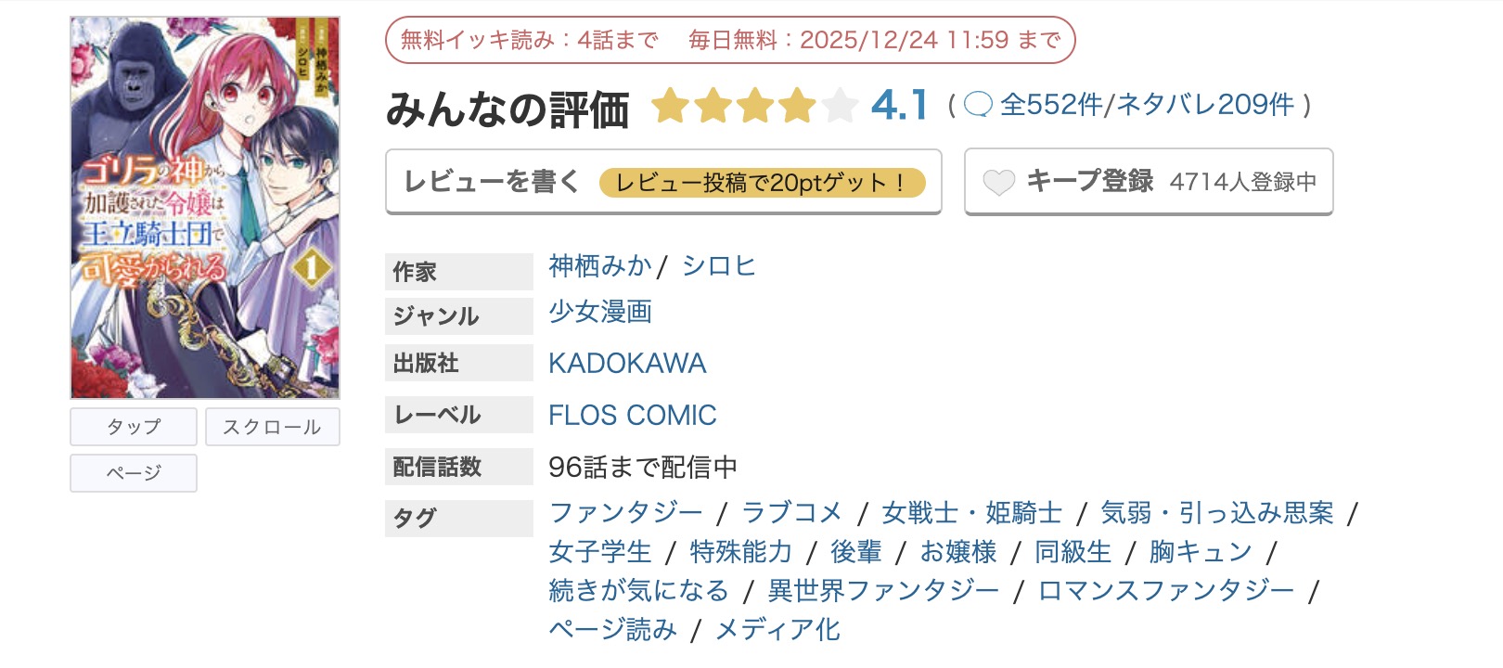
Task: Click the ファンタジー tag
Action: point(628,512)
